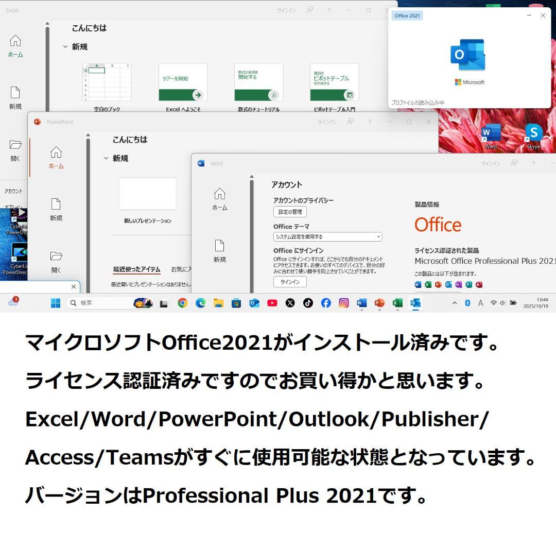
Task: Open Home in the Excel sidebar
Action: (x=15, y=46)
